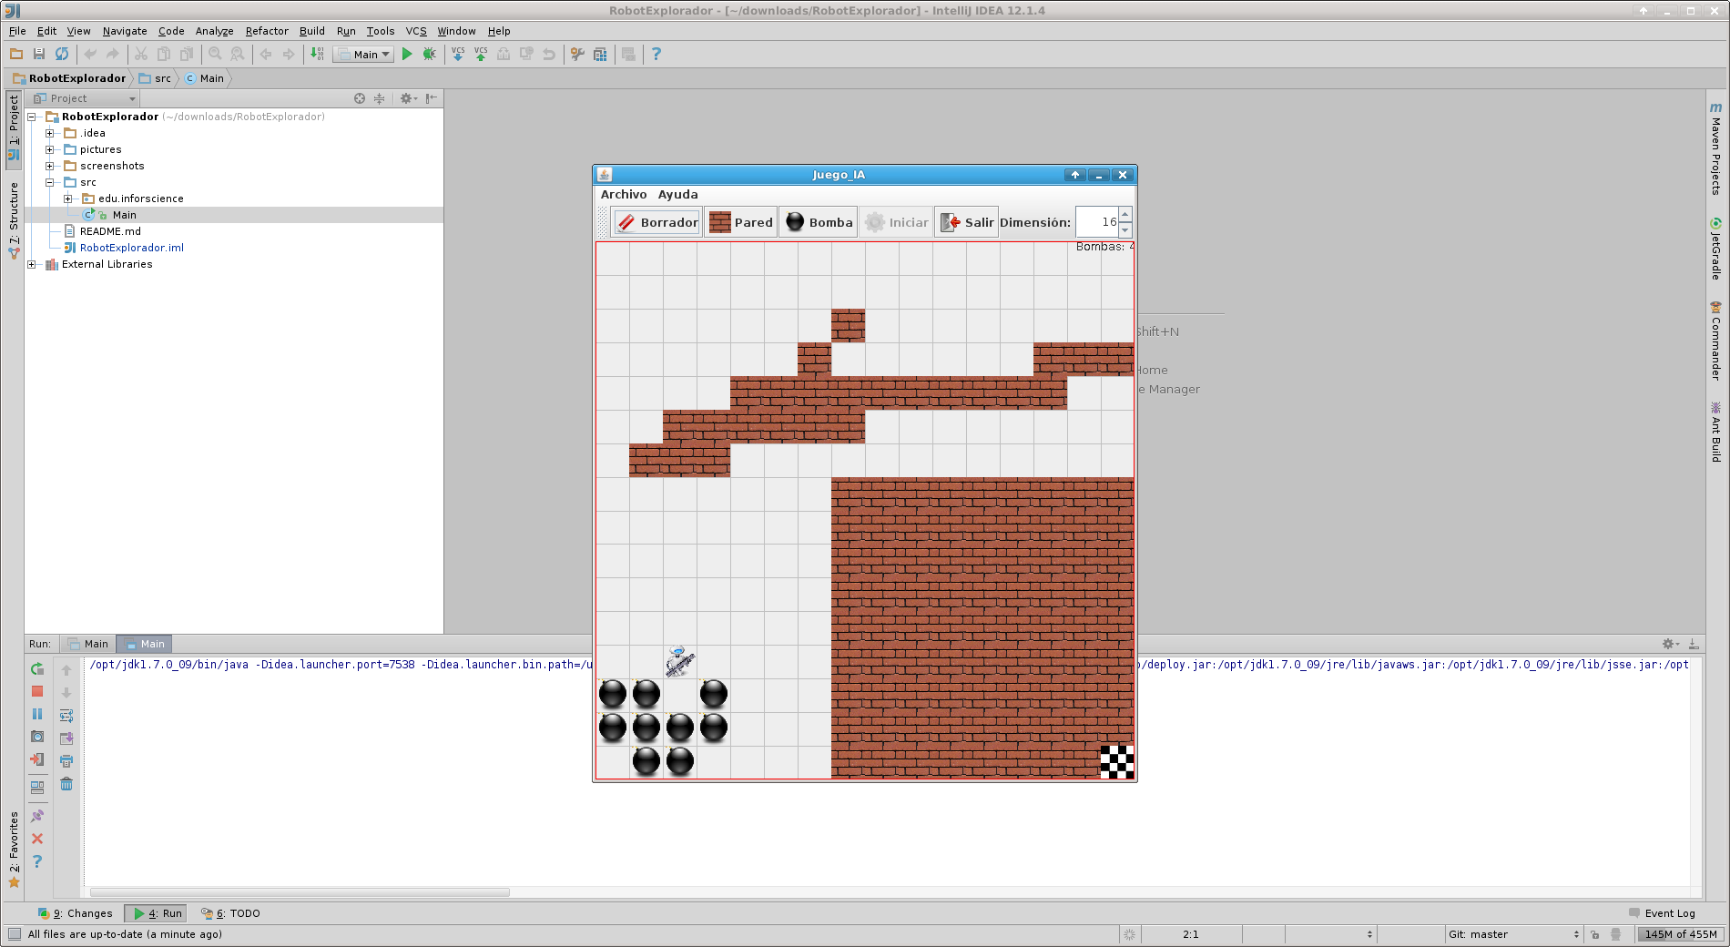Expand the edu.inforscience package node

click(68, 199)
